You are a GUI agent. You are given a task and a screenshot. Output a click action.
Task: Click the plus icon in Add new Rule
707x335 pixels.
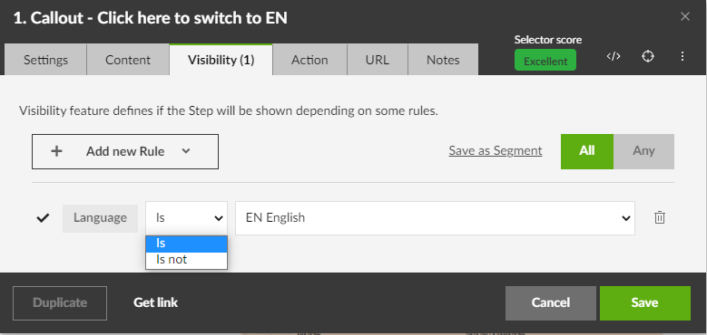coord(56,151)
